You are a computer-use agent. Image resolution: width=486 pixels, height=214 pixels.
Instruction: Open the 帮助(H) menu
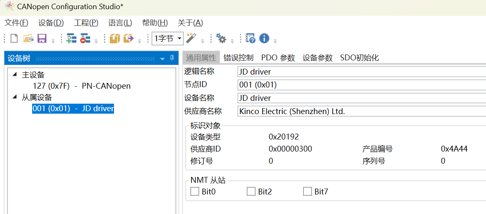(x=154, y=23)
